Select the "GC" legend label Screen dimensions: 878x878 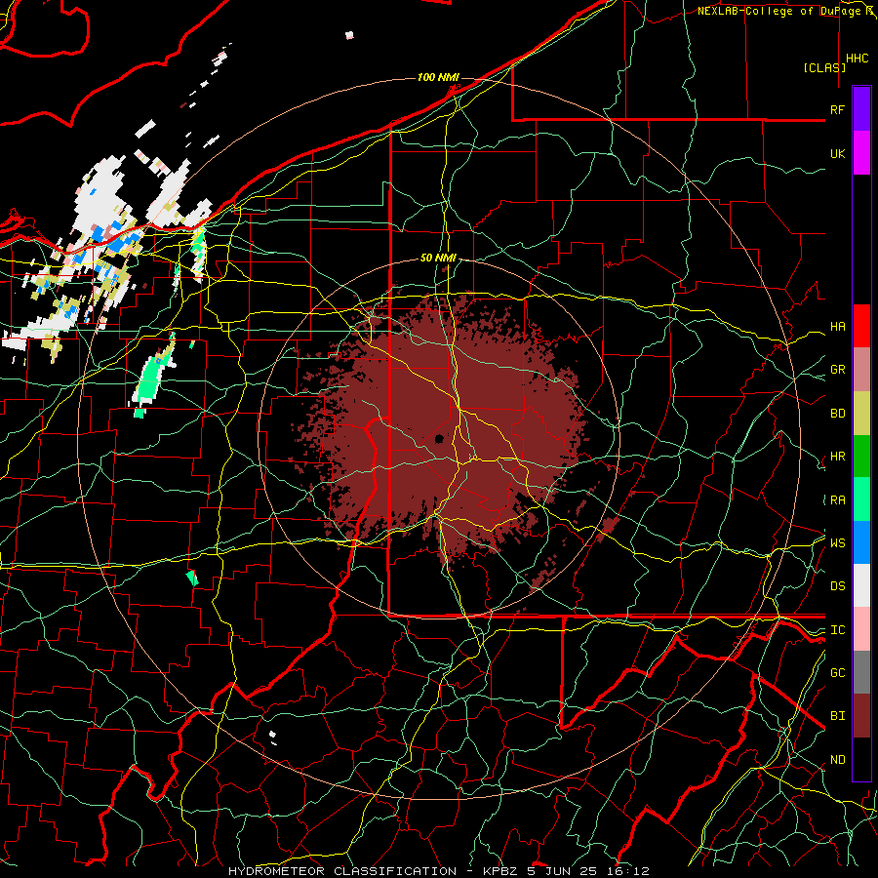837,673
